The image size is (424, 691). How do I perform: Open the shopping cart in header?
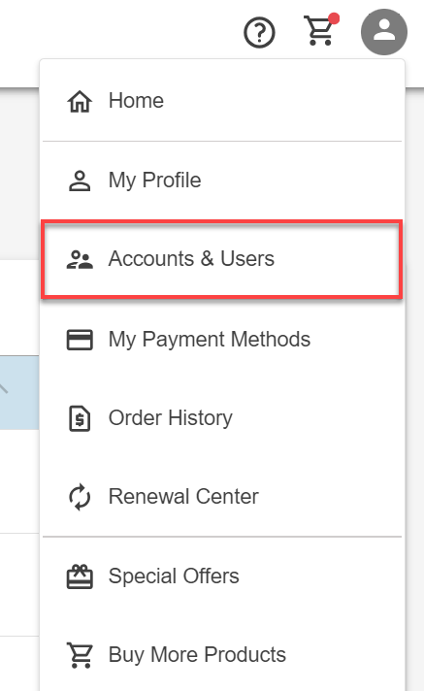321,29
